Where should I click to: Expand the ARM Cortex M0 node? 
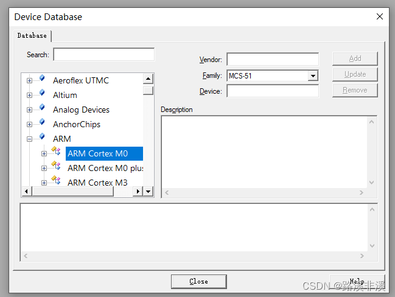(x=44, y=153)
